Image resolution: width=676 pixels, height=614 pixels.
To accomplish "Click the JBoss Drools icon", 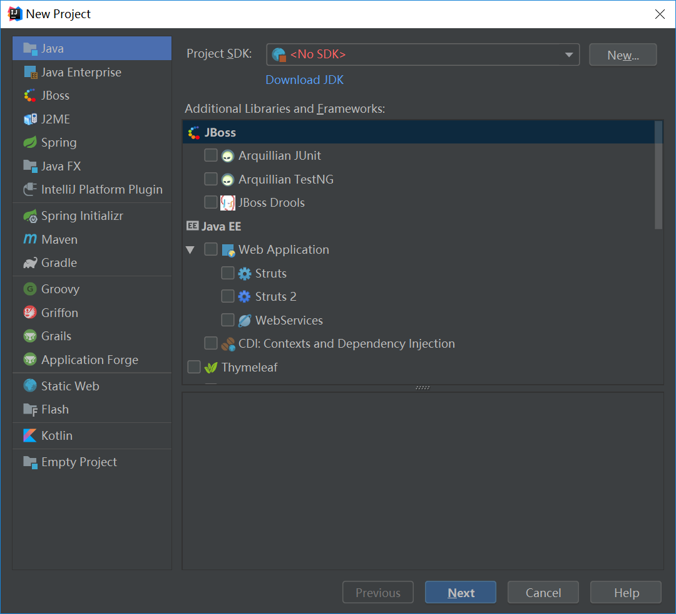I will (x=228, y=203).
